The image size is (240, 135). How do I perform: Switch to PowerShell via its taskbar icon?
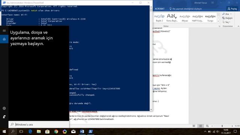point(91,132)
